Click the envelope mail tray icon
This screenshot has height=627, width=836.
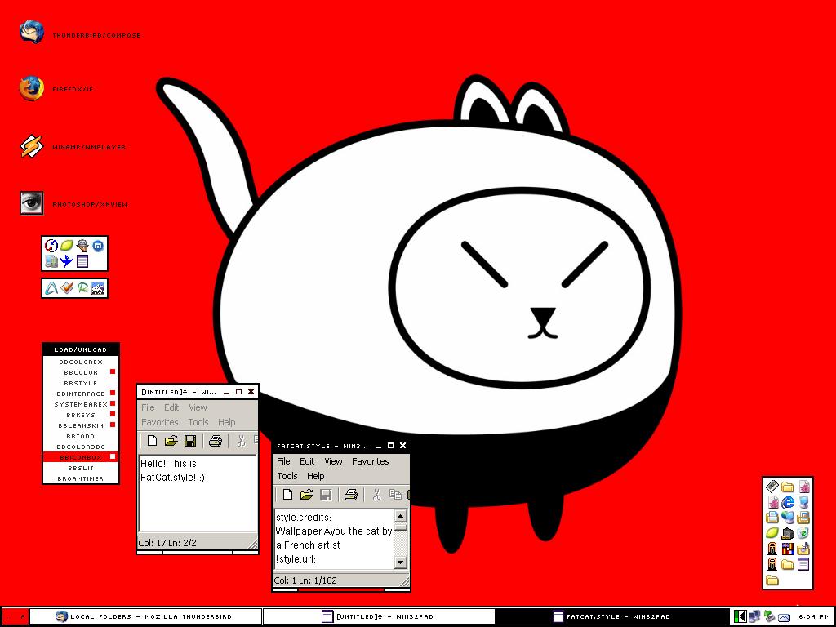coord(784,617)
